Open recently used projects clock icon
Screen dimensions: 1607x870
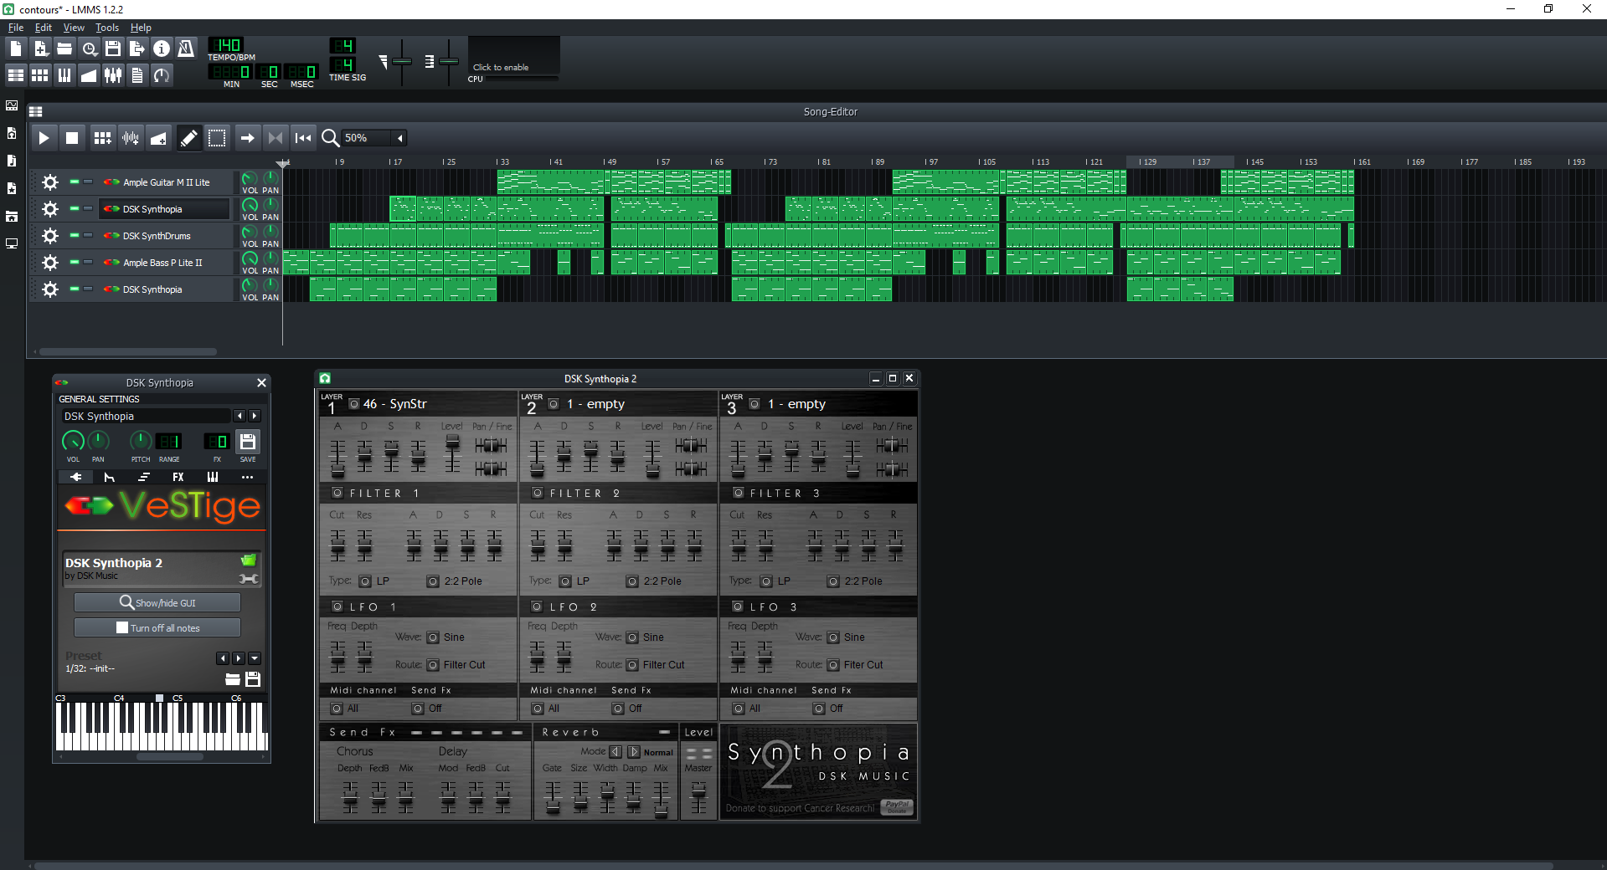pos(89,49)
